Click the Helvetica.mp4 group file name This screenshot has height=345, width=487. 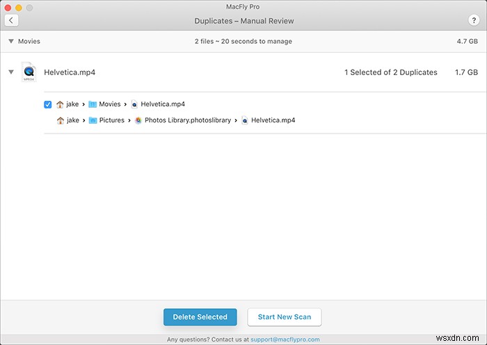(70, 72)
